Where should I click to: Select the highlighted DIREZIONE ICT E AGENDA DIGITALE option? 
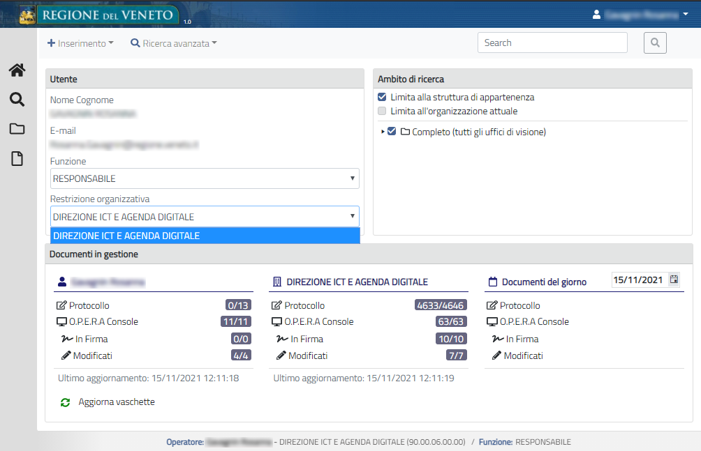[x=205, y=236]
